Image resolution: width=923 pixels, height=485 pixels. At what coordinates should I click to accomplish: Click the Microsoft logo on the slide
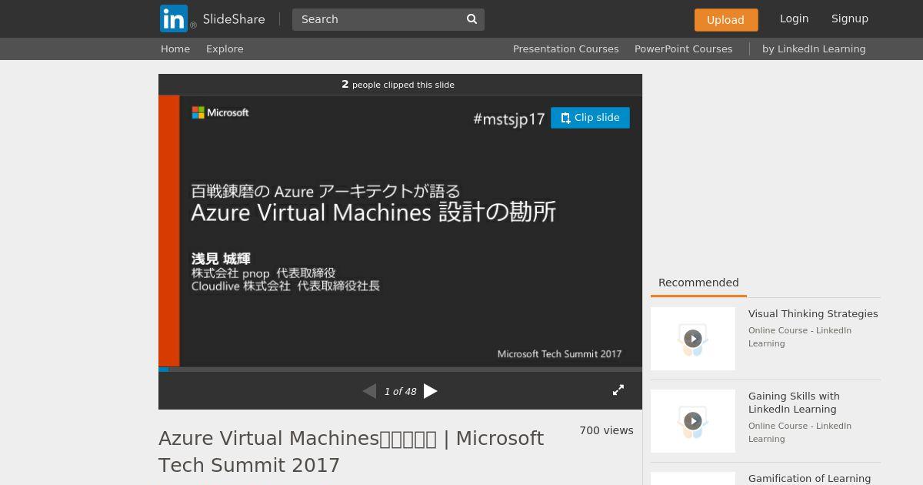(x=220, y=112)
